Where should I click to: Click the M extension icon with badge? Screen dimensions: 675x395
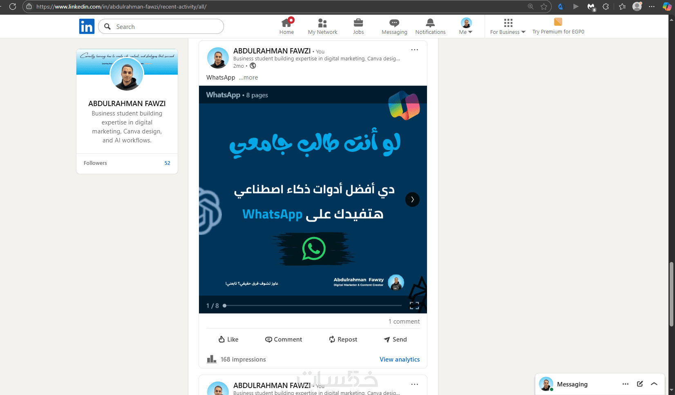tap(591, 7)
